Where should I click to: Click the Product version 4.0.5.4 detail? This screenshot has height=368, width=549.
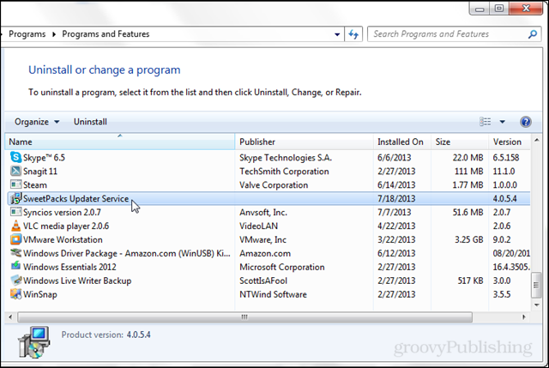[x=106, y=335]
